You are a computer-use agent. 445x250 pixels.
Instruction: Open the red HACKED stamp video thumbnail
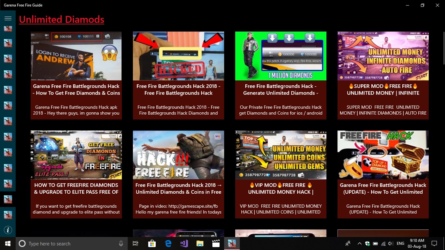click(x=179, y=56)
